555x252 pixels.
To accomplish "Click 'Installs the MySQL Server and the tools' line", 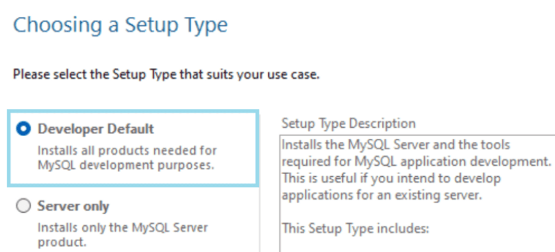I will pos(396,145).
